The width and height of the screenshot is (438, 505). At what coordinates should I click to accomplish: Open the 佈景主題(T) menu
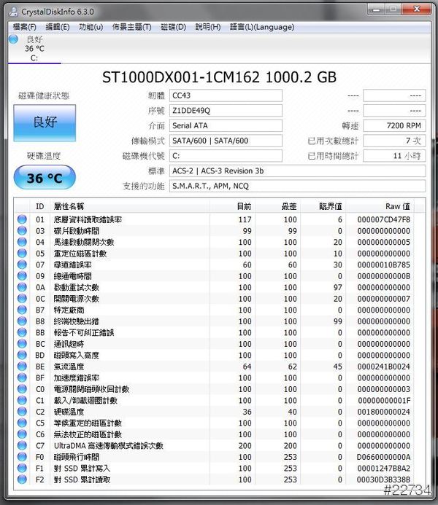coord(131,27)
